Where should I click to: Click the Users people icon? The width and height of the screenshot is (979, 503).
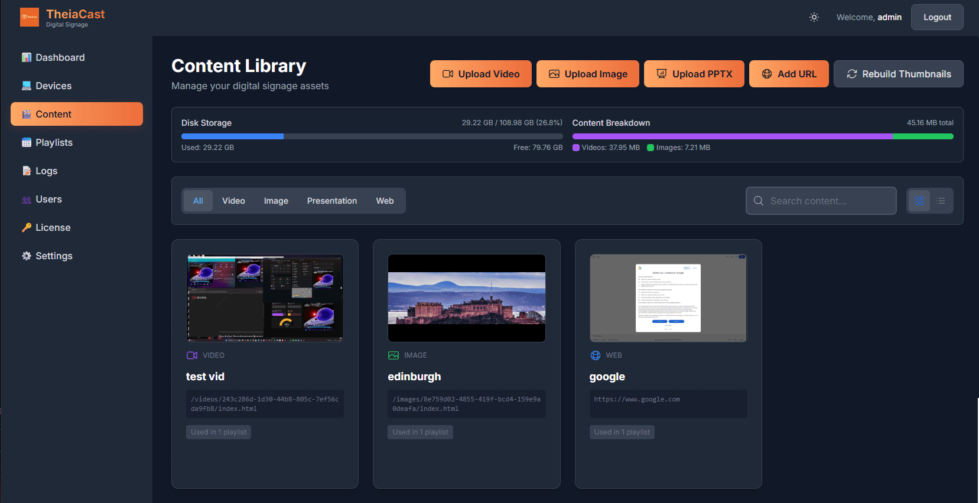(x=27, y=200)
